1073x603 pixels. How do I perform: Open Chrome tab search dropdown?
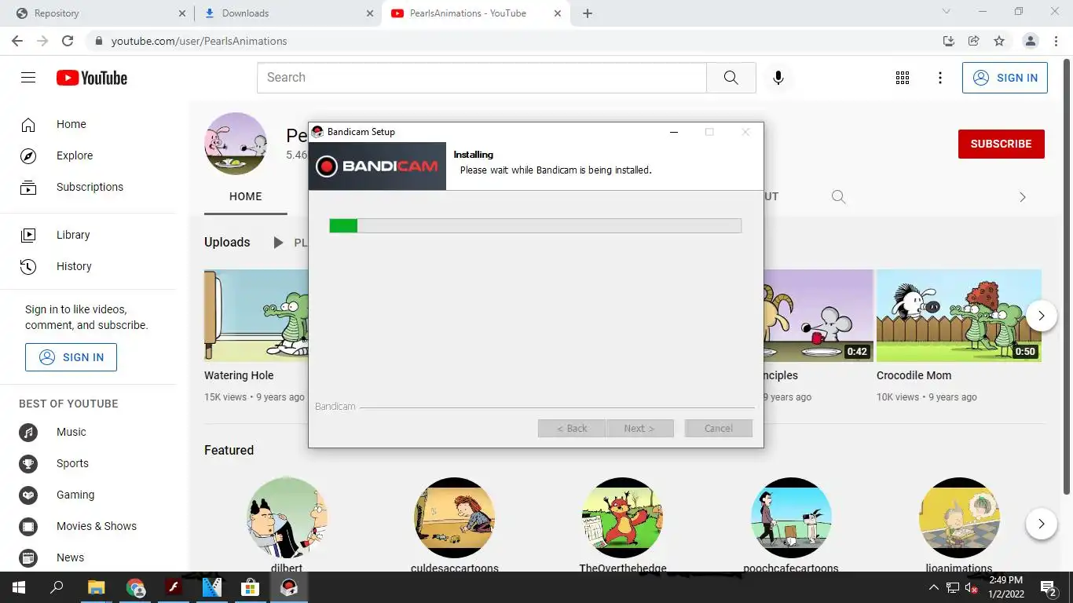[946, 13]
